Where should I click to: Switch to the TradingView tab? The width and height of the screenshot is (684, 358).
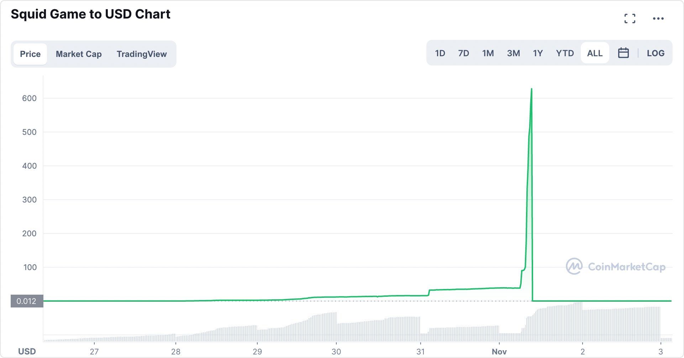tap(142, 54)
